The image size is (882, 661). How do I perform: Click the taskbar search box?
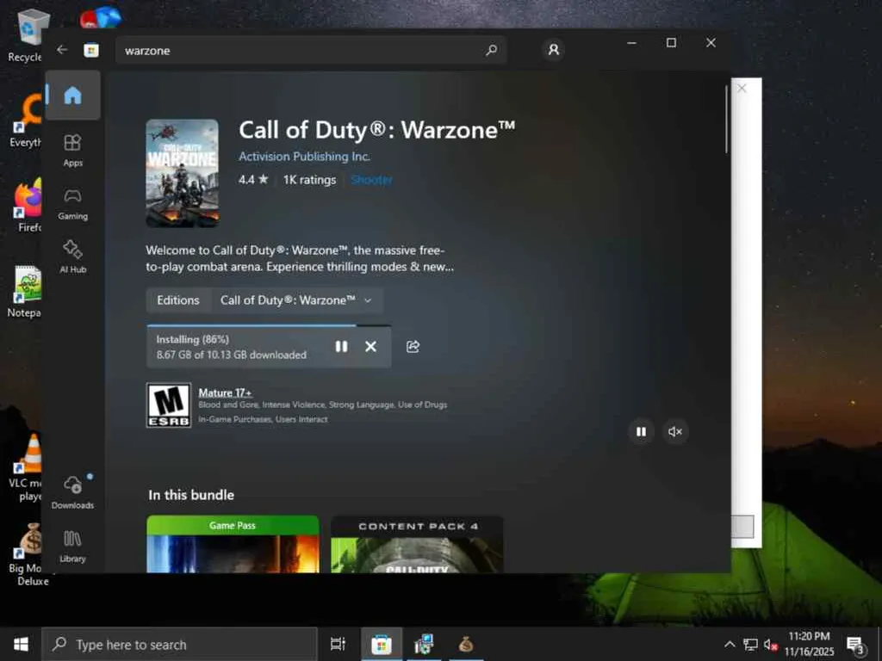(180, 644)
